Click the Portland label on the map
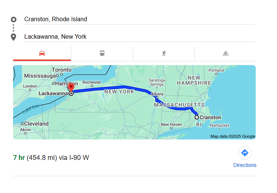Viewport: 277px width, 193px height. (216, 70)
